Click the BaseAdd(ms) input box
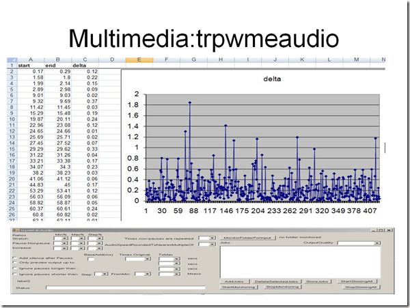 [91, 259]
